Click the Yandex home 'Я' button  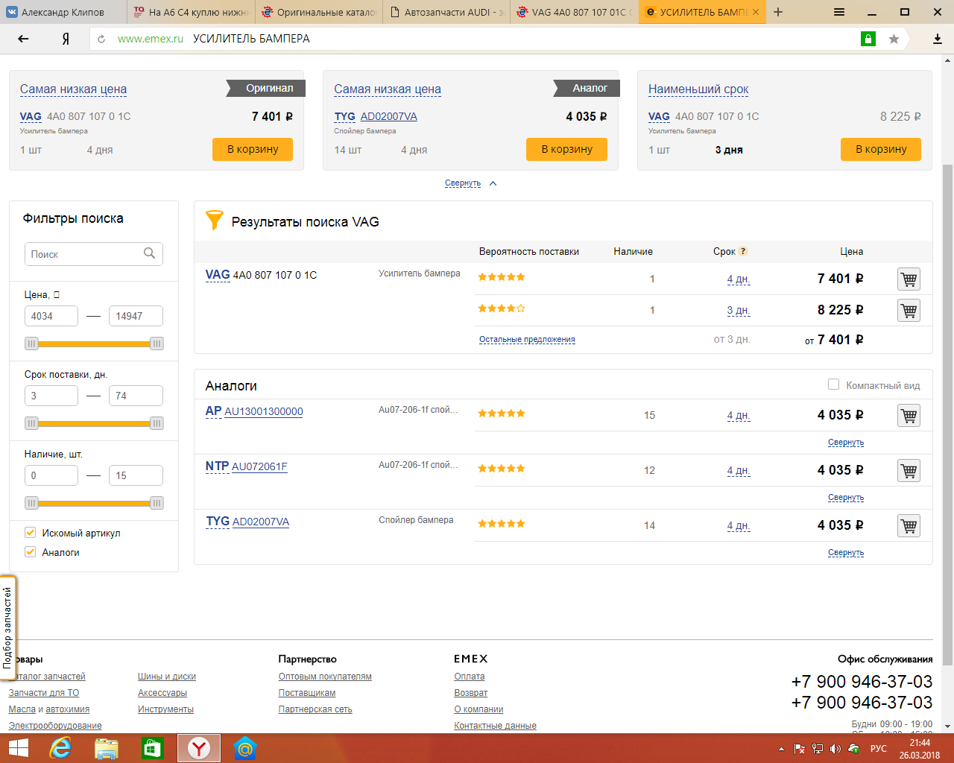pyautogui.click(x=66, y=39)
